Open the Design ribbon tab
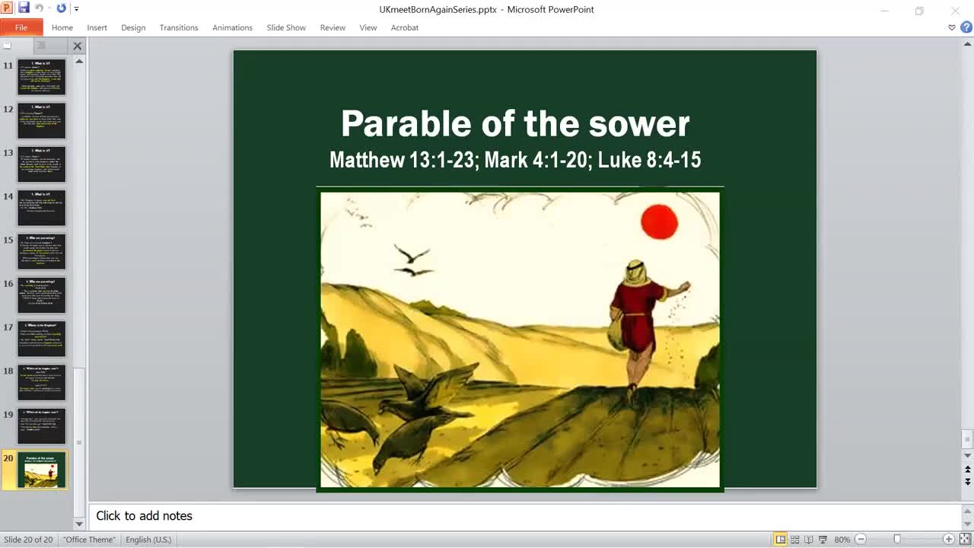 click(x=133, y=27)
